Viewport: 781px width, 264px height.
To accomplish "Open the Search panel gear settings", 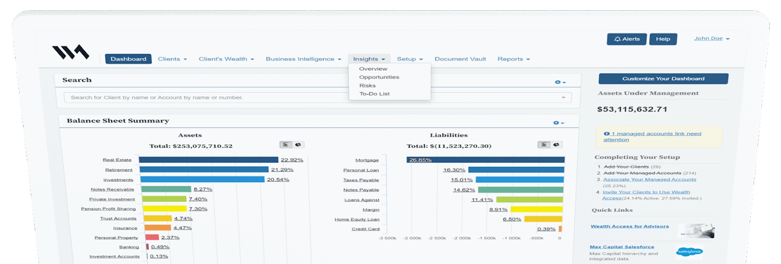I will [x=560, y=82].
